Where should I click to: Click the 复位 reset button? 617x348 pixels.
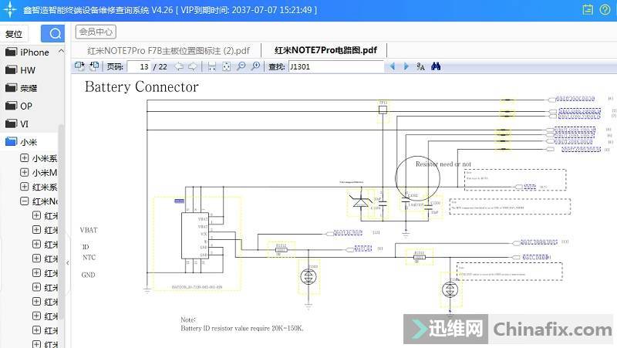[14, 34]
